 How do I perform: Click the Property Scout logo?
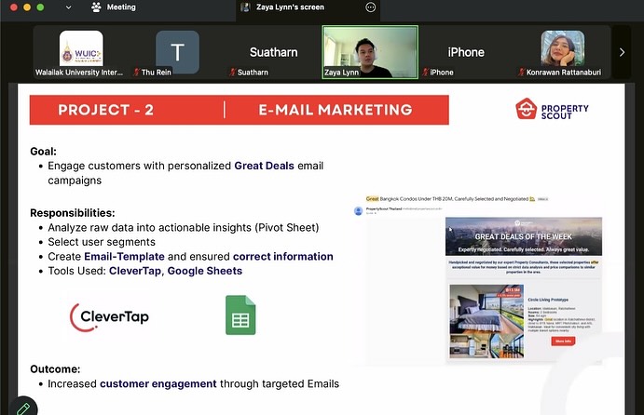(x=552, y=110)
